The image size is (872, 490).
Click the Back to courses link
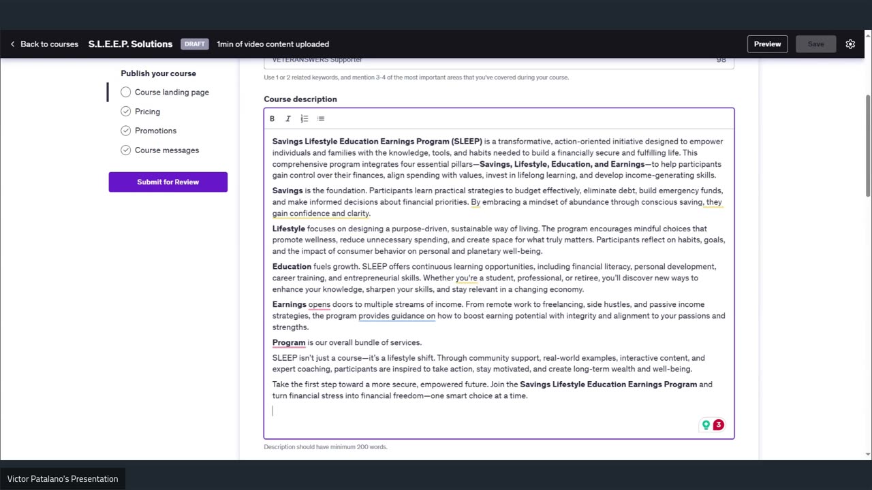(49, 44)
